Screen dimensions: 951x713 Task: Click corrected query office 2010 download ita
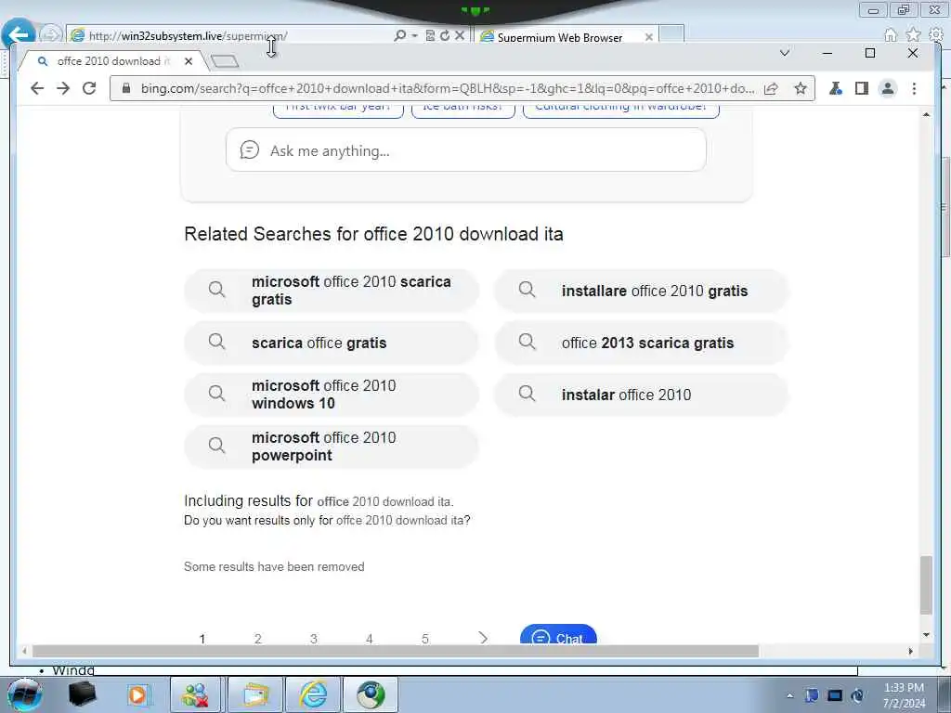pos(384,502)
